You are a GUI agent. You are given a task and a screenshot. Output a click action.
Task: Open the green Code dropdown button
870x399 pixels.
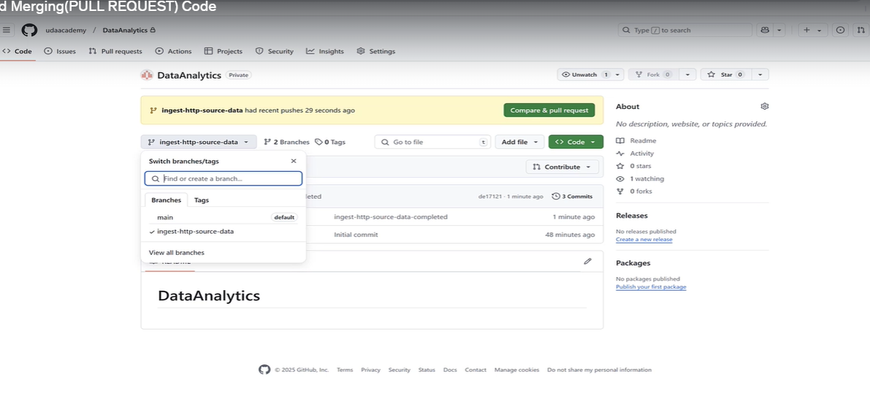click(576, 142)
